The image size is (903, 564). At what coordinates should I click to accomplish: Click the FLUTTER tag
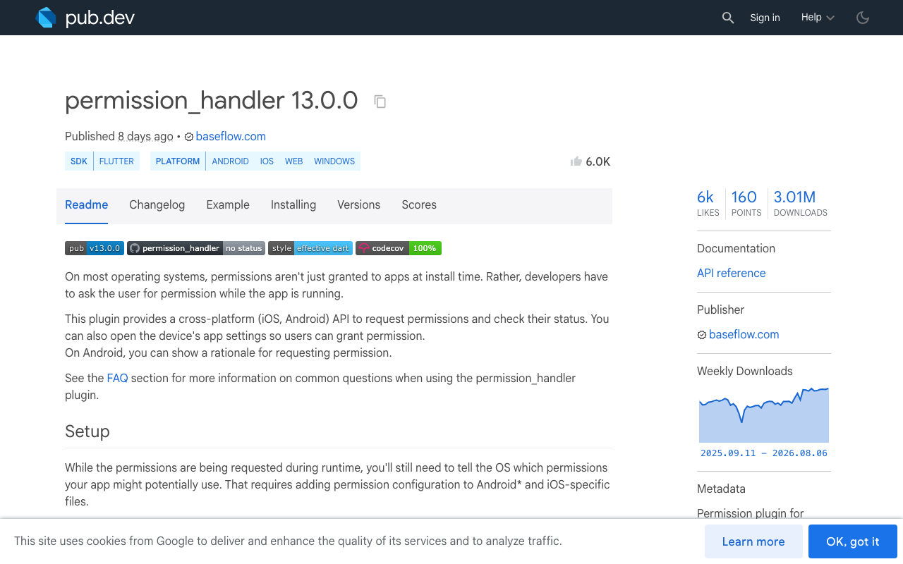click(x=116, y=161)
